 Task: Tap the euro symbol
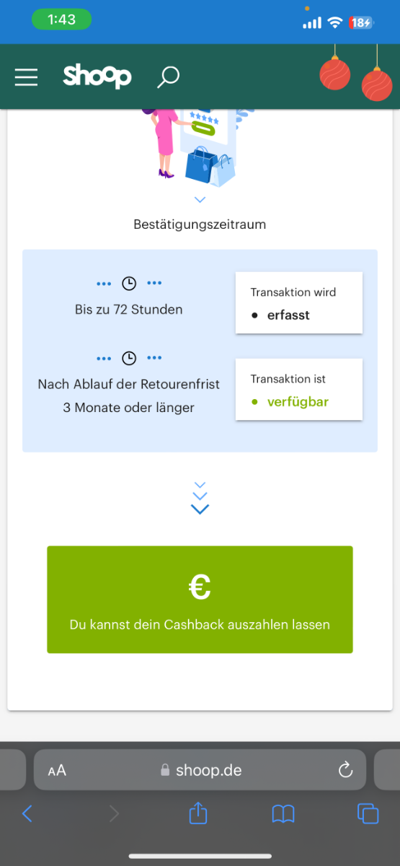200,587
